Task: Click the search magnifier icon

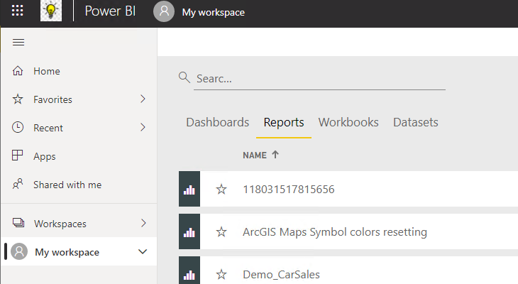Action: (184, 77)
